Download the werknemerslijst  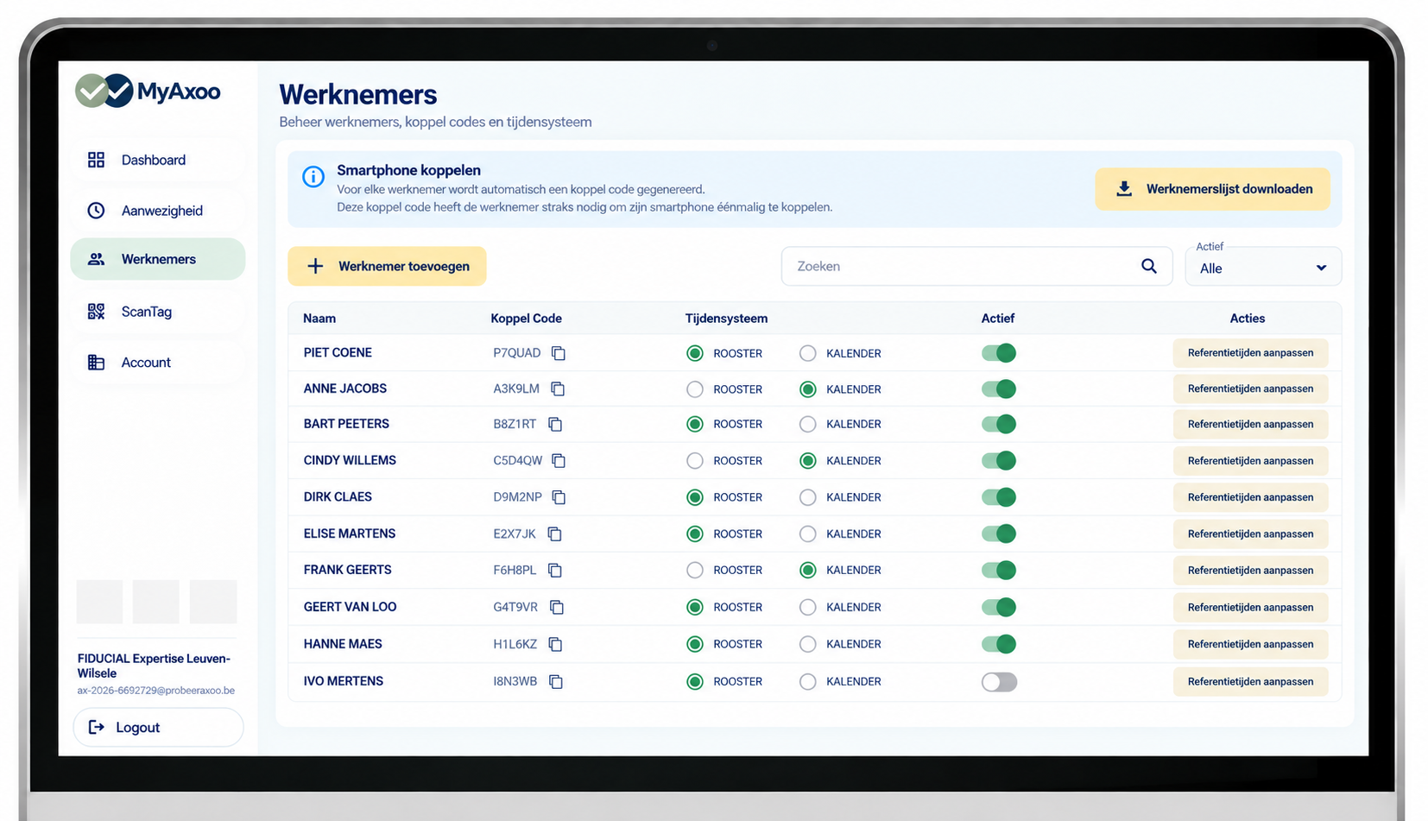pyautogui.click(x=1212, y=189)
